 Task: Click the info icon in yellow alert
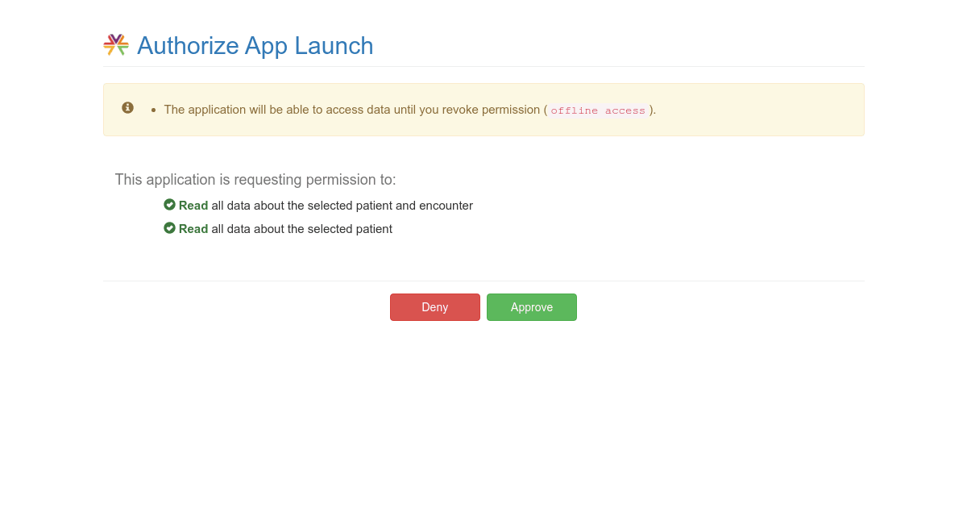tap(127, 107)
